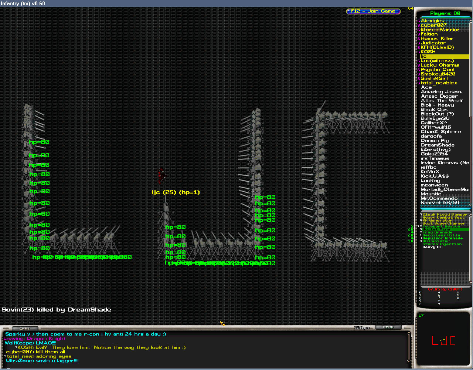Select the highlighted ljc player entry
This screenshot has height=370, width=473.
443,57
